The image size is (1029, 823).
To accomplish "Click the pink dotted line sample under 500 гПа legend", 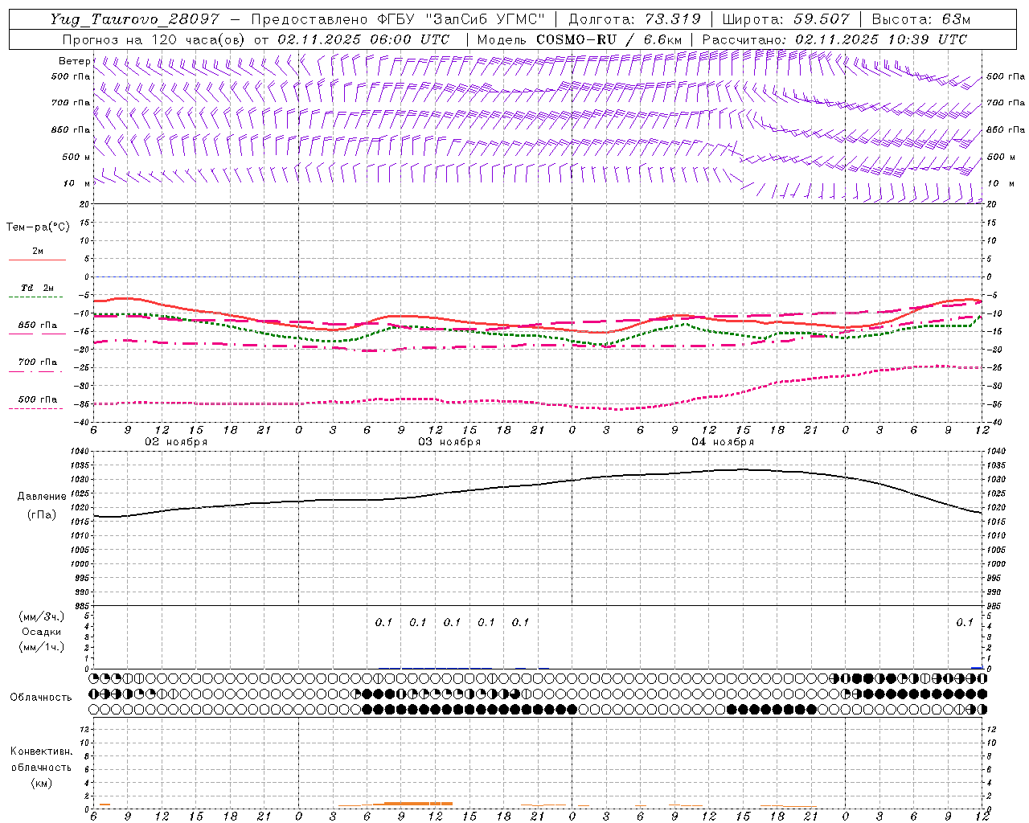I will pos(37,408).
